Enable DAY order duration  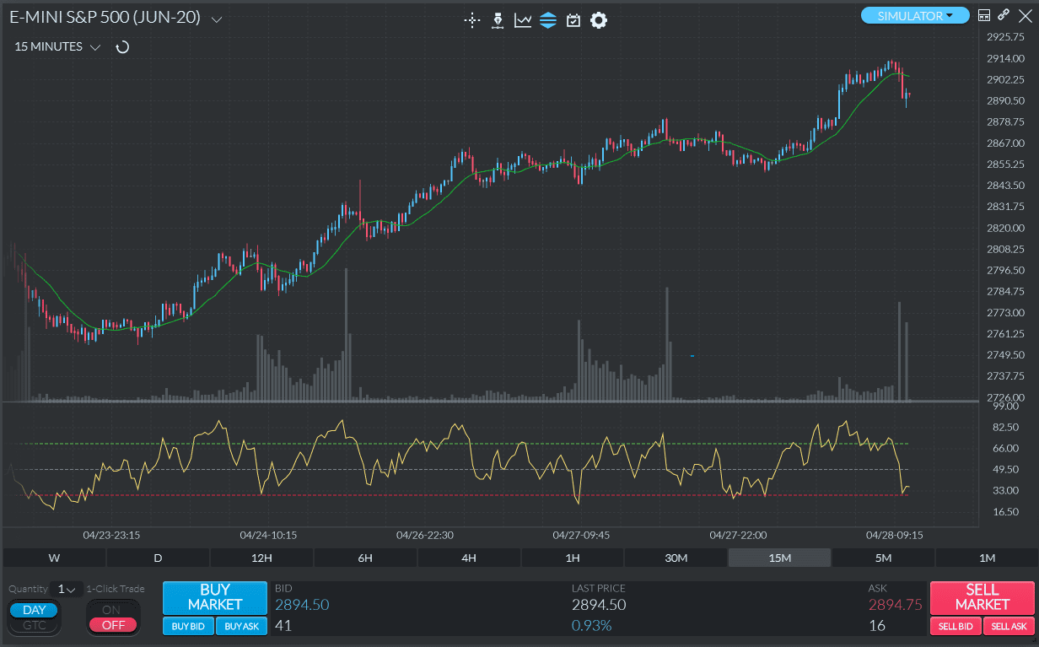33,609
